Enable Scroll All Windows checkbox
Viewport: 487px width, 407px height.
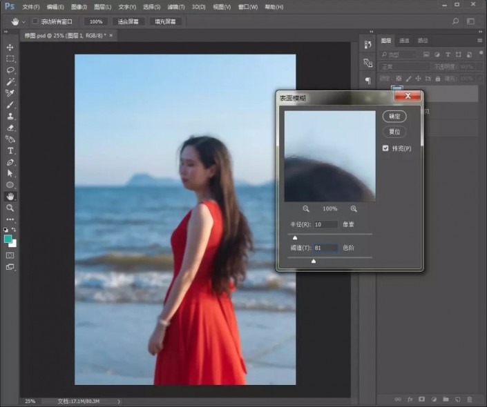[x=35, y=21]
